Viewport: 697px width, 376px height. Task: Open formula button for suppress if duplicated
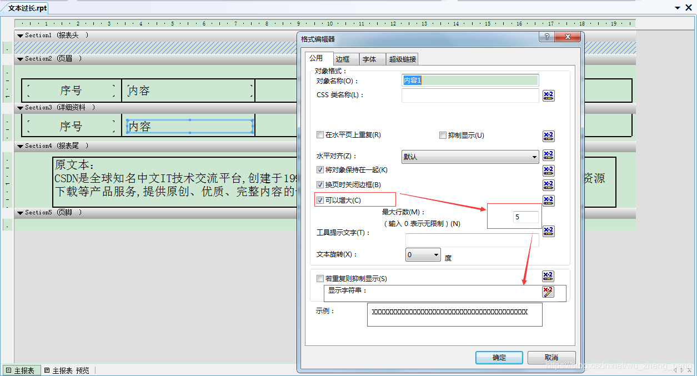(548, 276)
